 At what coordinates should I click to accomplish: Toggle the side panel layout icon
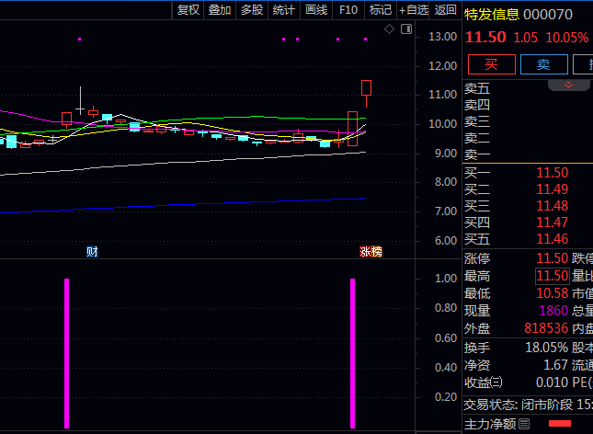(406, 29)
